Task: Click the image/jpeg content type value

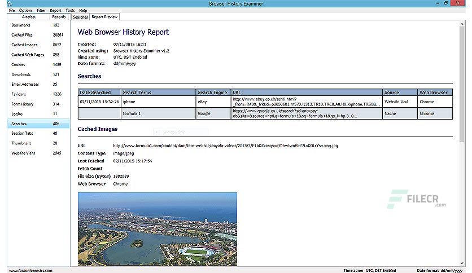Action: point(124,153)
